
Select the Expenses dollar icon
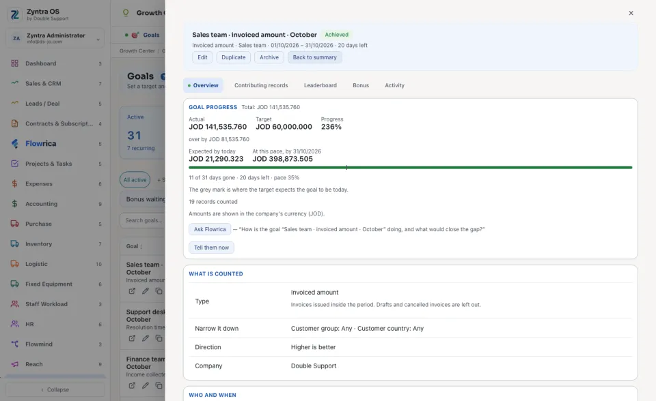click(x=14, y=184)
